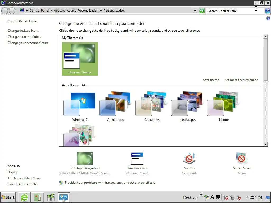The height and width of the screenshot is (203, 271).
Task: Click the tablet input pen tray icon
Action: pyautogui.click(x=206, y=197)
